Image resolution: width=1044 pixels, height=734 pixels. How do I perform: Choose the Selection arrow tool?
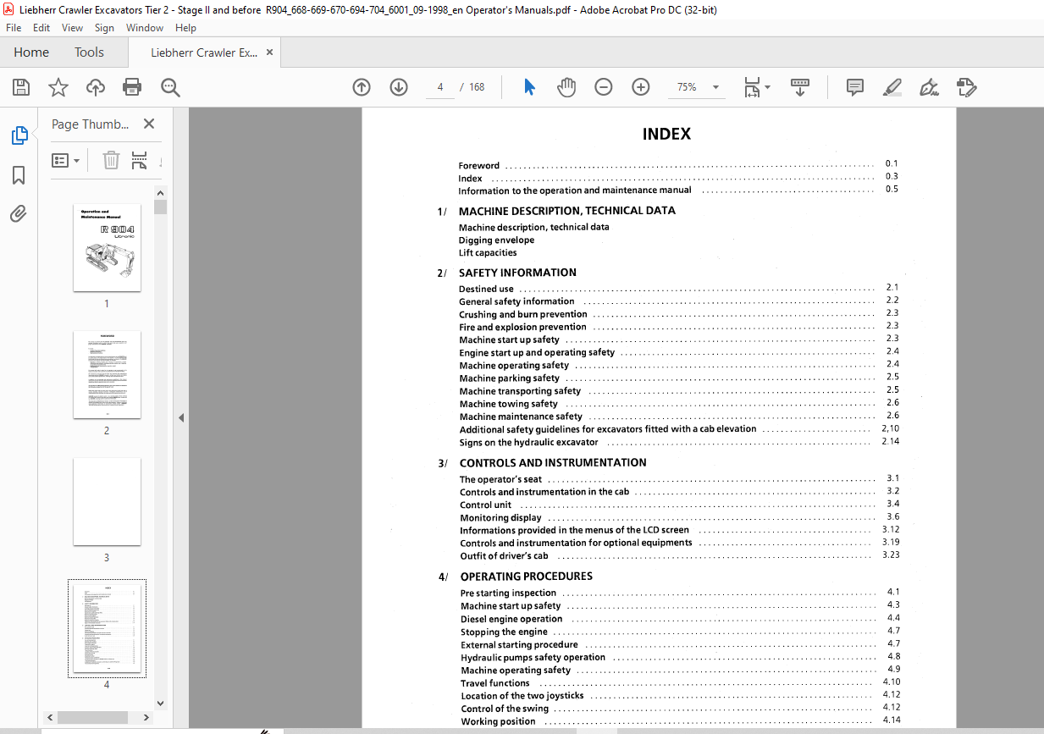coord(529,86)
